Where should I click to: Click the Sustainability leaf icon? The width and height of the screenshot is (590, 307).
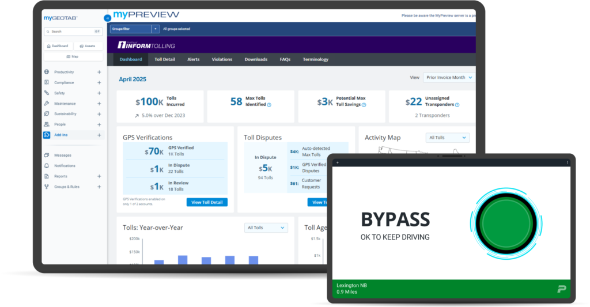point(47,113)
